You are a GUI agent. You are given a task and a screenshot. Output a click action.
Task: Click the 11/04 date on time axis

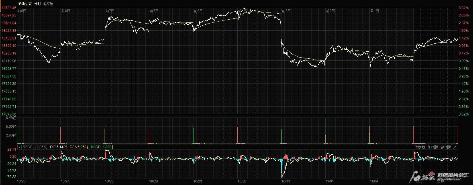(x=374, y=181)
